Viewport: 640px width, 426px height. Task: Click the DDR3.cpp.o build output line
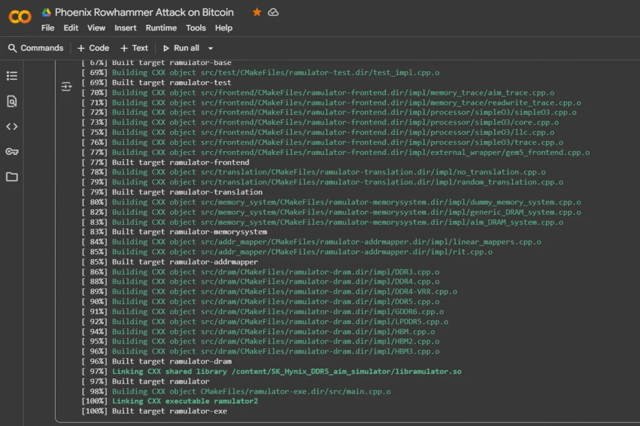coord(260,272)
